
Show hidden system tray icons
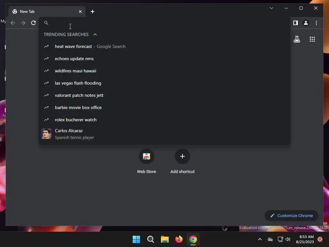coord(260,239)
